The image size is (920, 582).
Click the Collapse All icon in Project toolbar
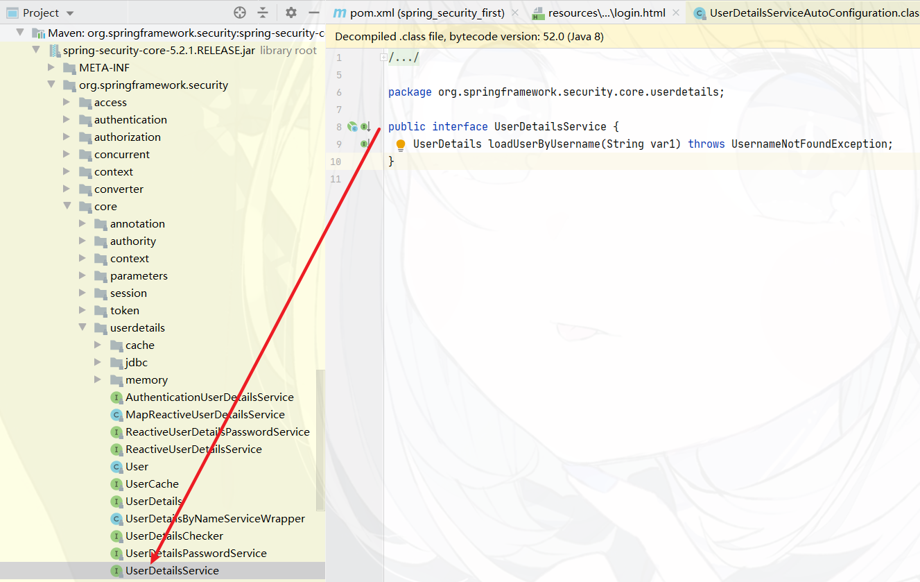(263, 12)
